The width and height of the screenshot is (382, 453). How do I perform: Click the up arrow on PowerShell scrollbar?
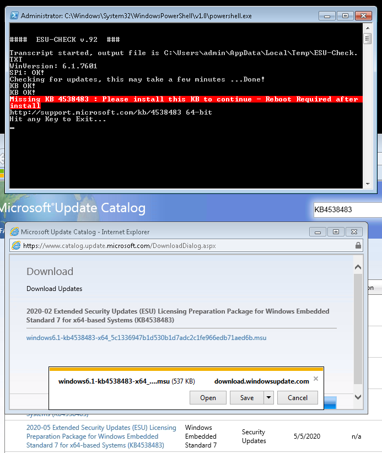click(x=368, y=28)
